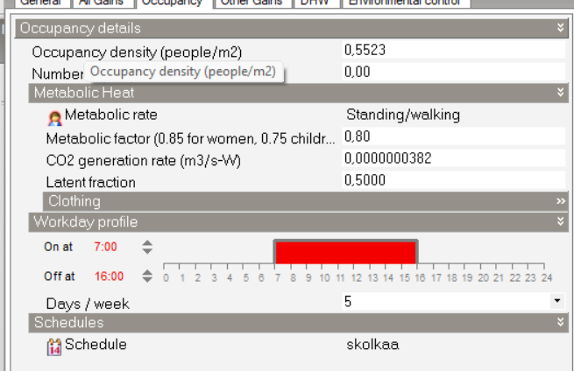Click the Days / week label
This screenshot has height=371, width=574.
pos(88,304)
